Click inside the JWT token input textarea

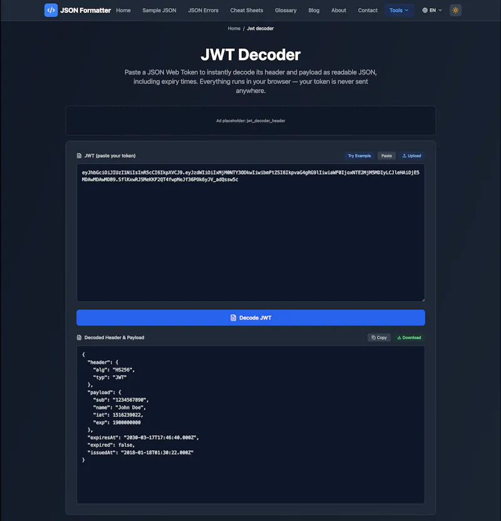(251, 232)
